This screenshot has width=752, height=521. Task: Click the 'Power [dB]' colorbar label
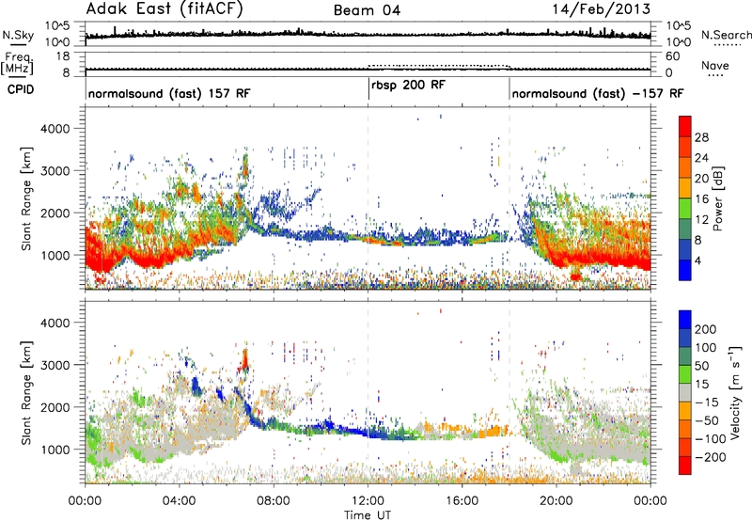point(718,198)
